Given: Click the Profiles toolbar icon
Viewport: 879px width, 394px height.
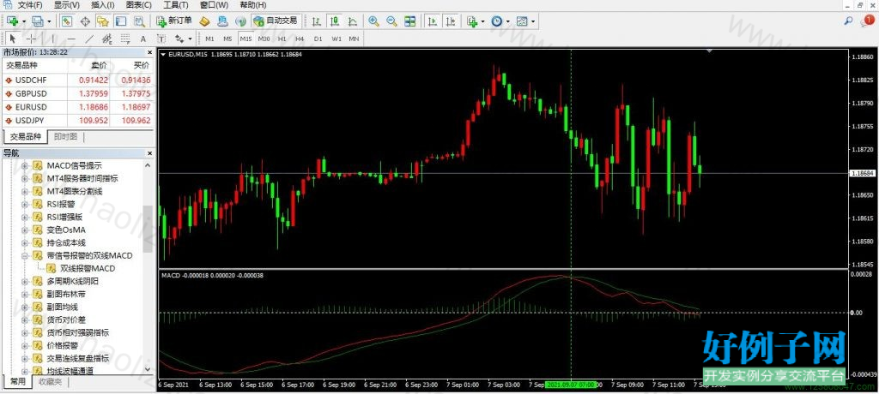Looking at the screenshot, I should pyautogui.click(x=38, y=21).
